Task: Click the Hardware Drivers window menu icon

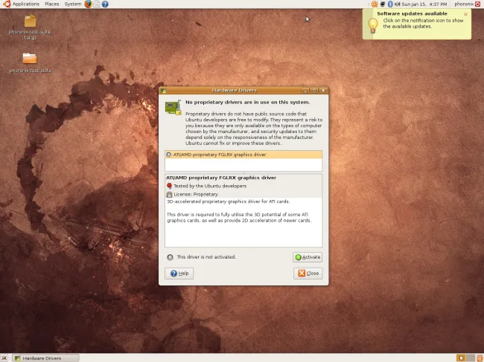Action: click(x=164, y=91)
